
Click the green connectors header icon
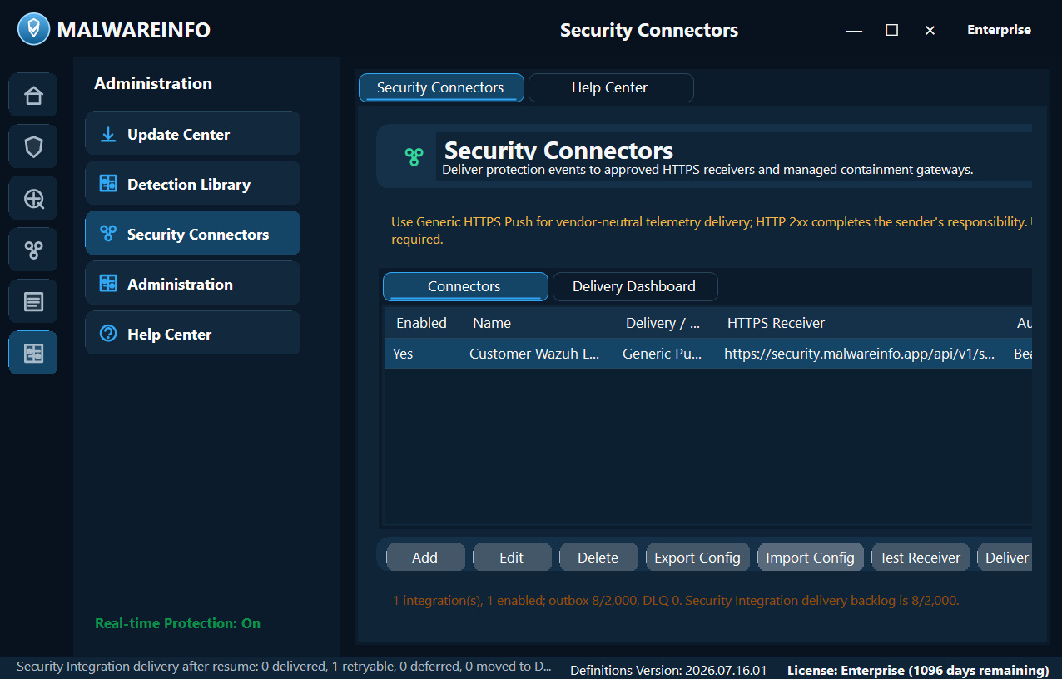tap(414, 156)
